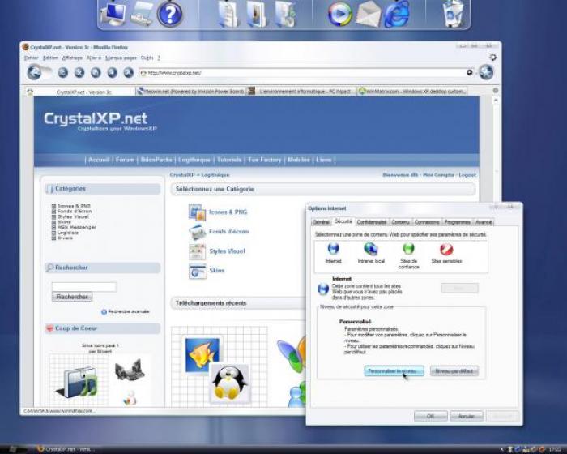Screen dimensions: 567x454
Task: Open the mail envelope dock icon
Action: (x=368, y=14)
